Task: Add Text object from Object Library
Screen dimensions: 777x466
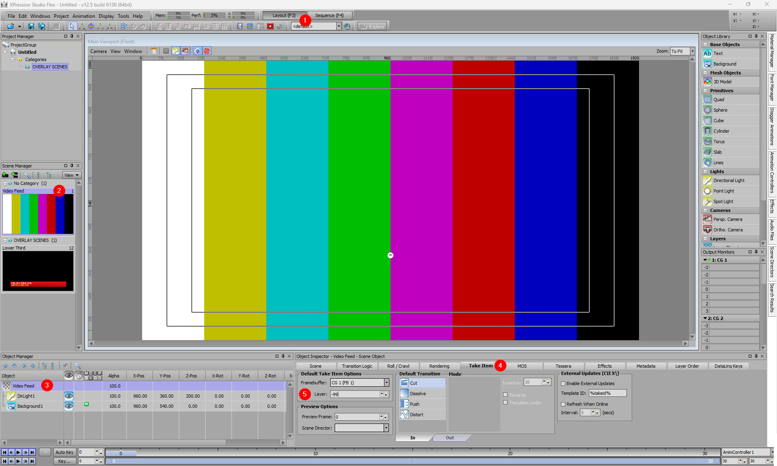Action: click(x=707, y=53)
